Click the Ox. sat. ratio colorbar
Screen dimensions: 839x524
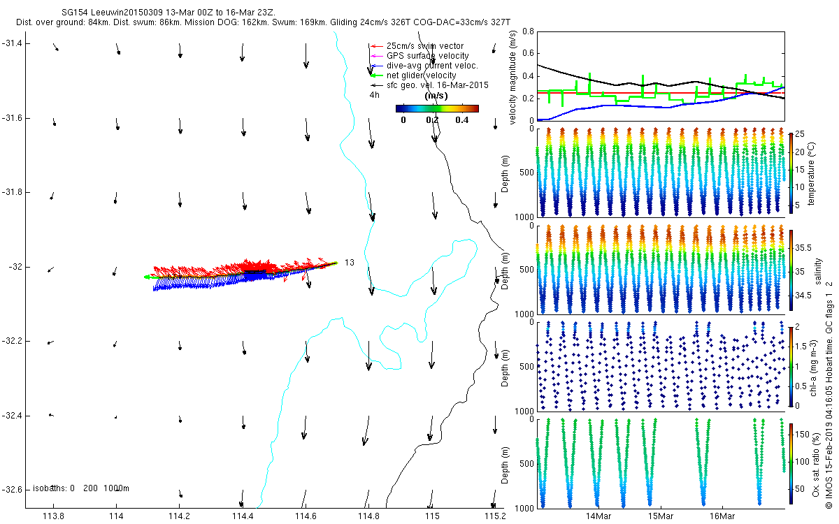[790, 465]
